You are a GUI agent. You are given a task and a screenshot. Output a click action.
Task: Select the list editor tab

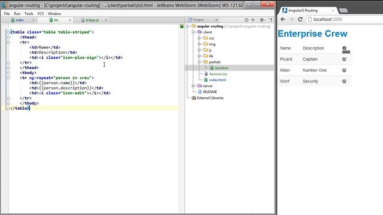tap(56, 20)
